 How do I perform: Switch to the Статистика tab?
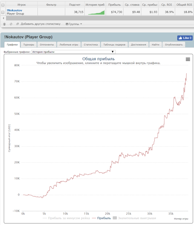(x=91, y=45)
